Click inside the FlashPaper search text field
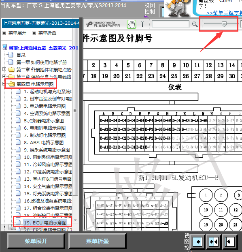Viewport: 242px width, 252px height. tap(170, 24)
